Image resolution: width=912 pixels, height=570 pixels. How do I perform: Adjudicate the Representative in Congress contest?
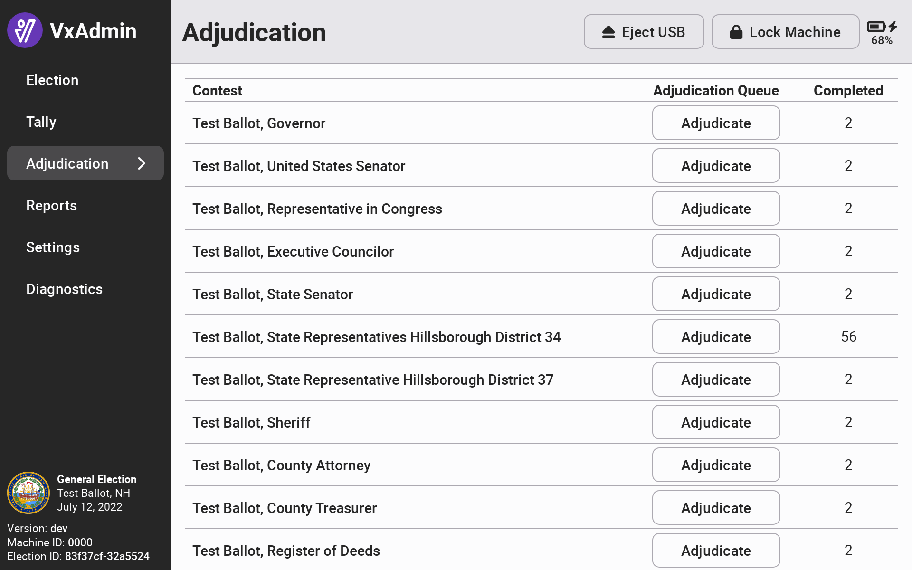[716, 209]
